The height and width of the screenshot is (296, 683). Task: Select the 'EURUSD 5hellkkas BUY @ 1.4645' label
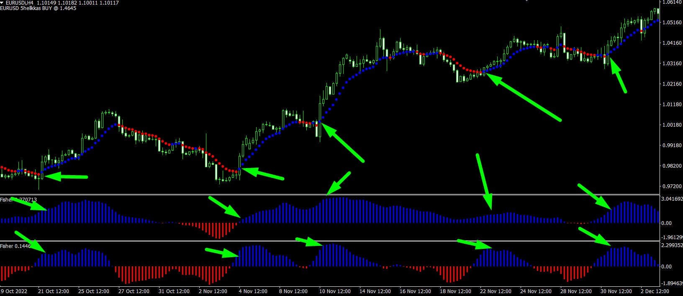point(39,8)
